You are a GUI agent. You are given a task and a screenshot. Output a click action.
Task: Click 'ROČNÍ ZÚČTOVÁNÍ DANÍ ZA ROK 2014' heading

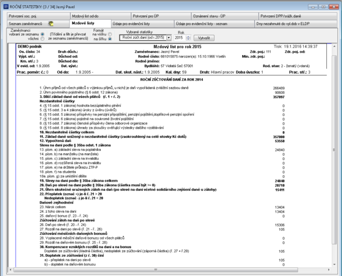coord(172,79)
